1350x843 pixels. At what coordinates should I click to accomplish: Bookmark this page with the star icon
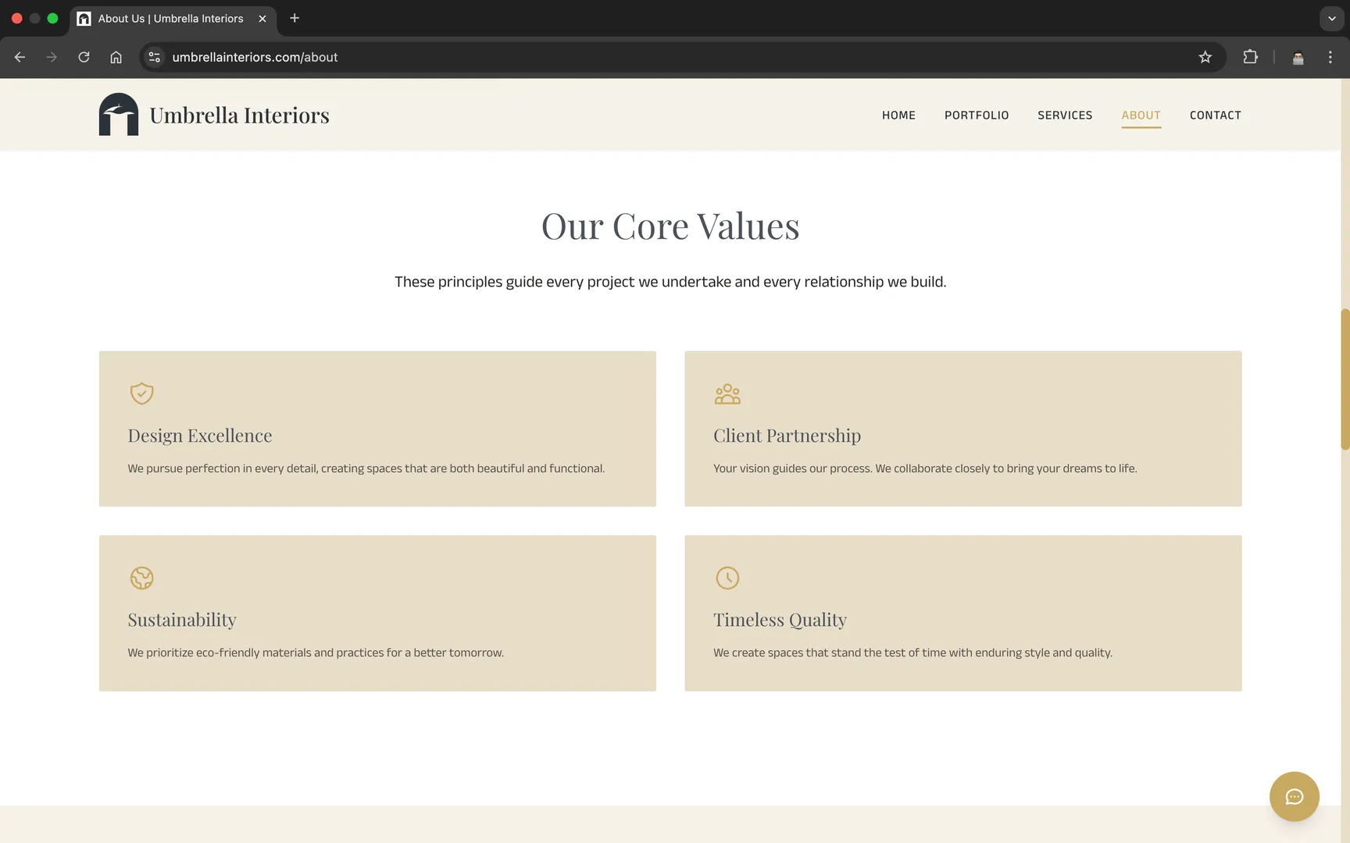(1205, 57)
